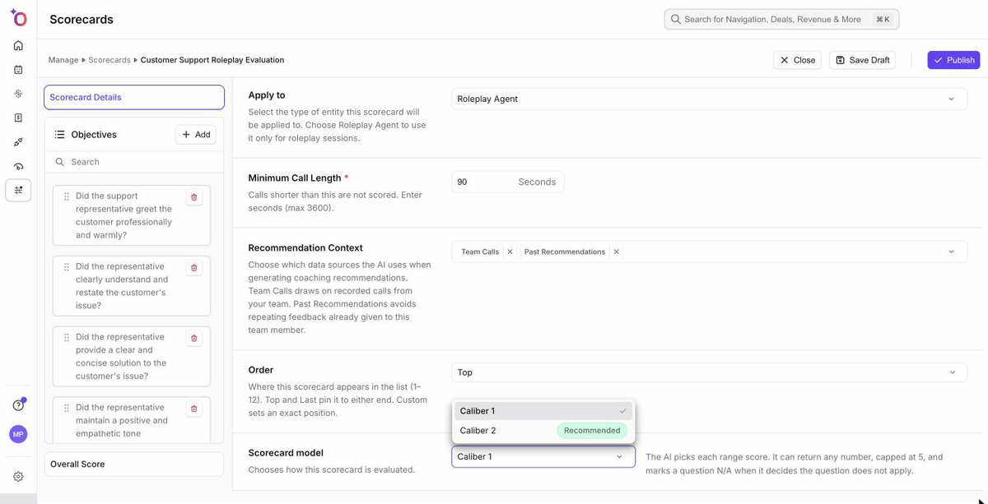988x504 pixels.
Task: Click the rocket icon in sidebar
Action: click(18, 142)
